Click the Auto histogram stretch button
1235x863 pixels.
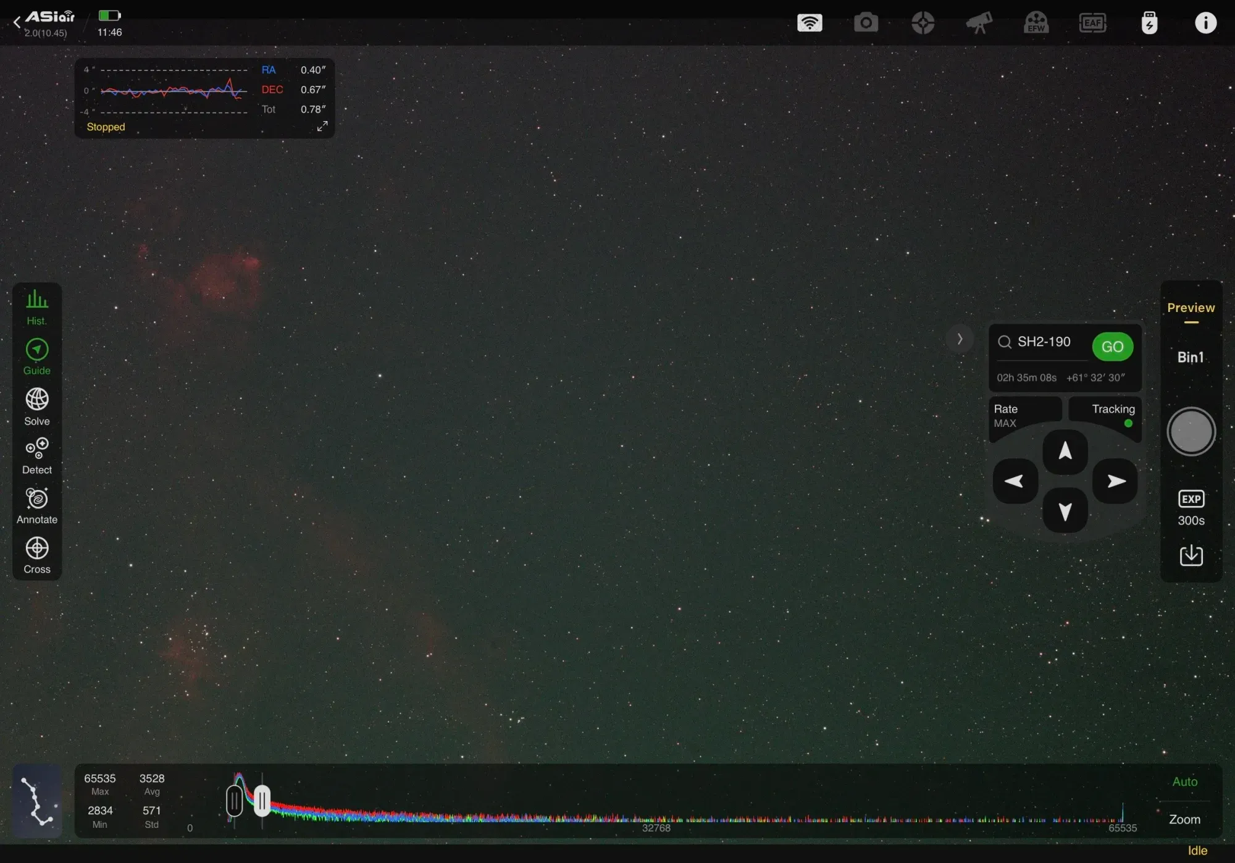click(1184, 781)
